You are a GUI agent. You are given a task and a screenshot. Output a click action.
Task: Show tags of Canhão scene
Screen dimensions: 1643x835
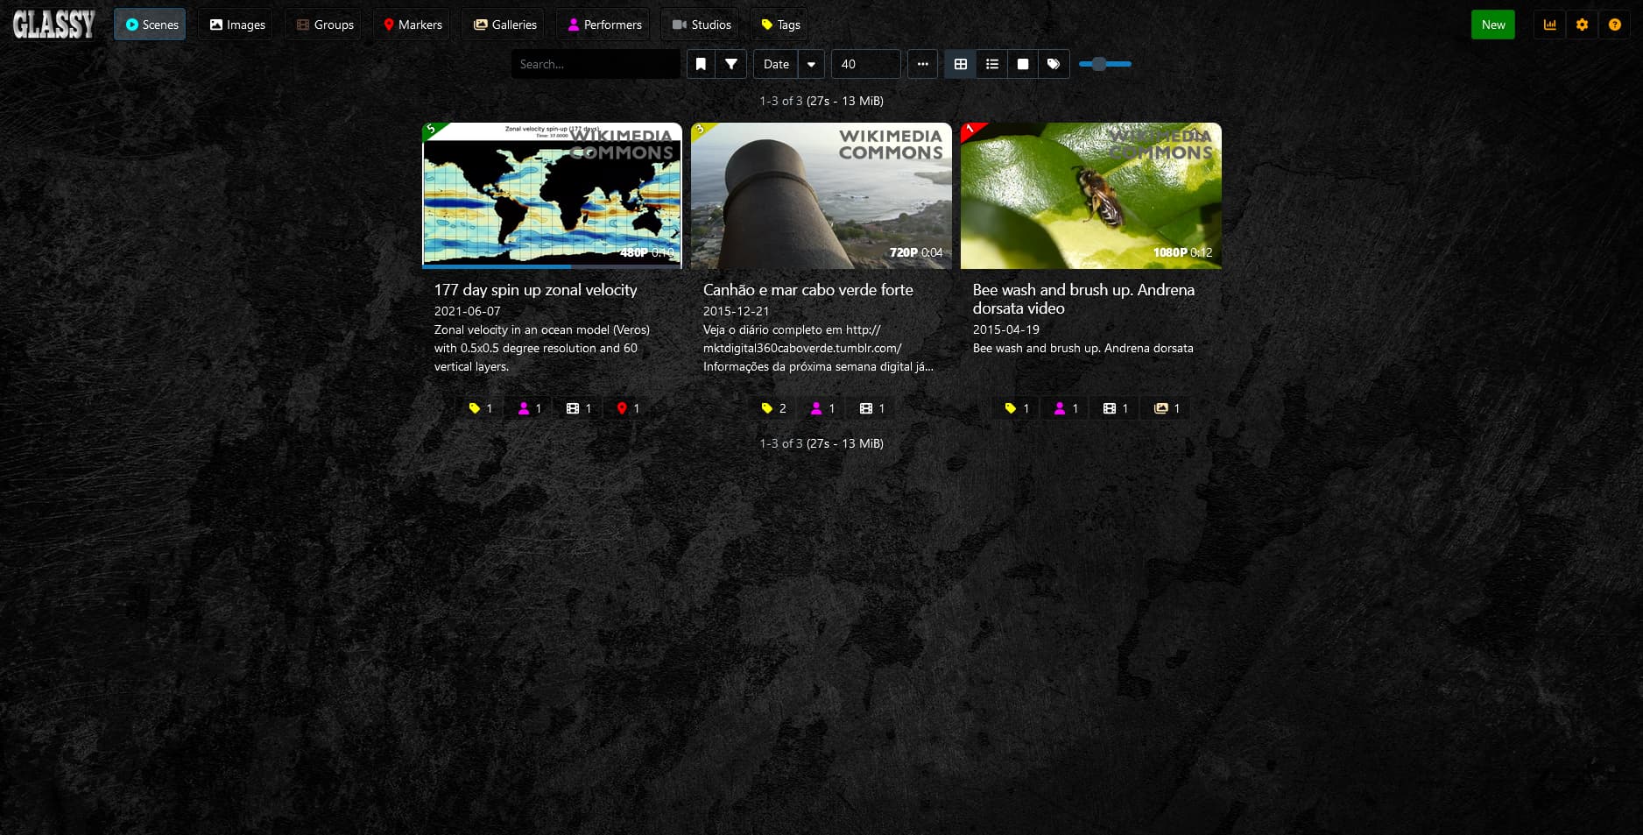tap(773, 408)
